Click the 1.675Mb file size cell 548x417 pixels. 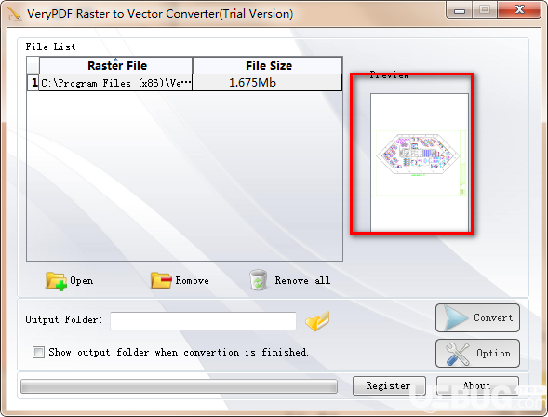267,83
